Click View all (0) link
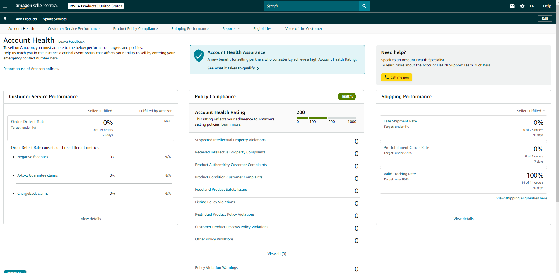The height and width of the screenshot is (273, 559). (277, 254)
